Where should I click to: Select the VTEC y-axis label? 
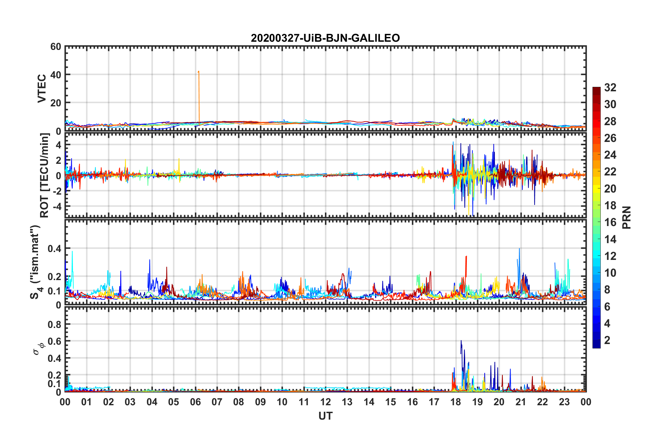tap(42, 88)
